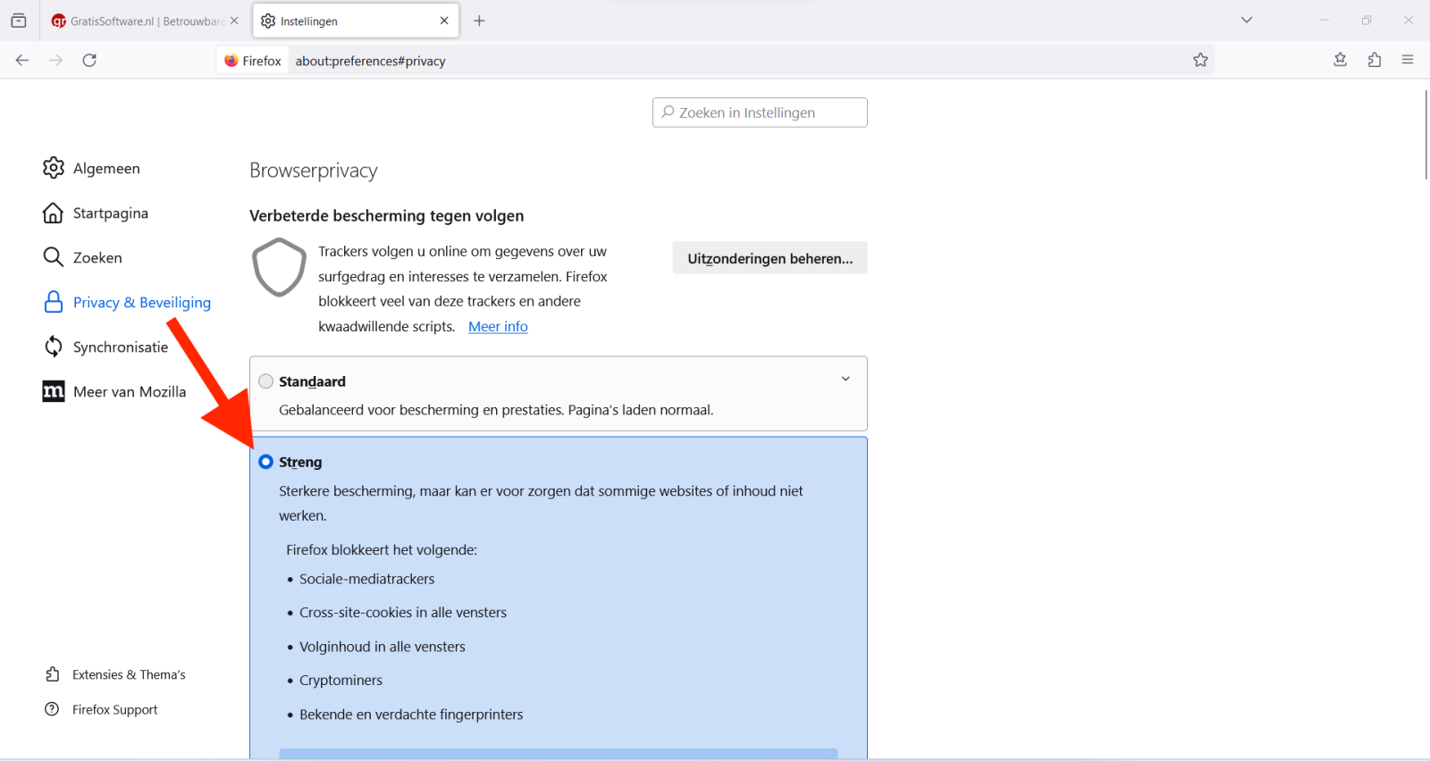Open the Algemeen settings category

tap(105, 168)
